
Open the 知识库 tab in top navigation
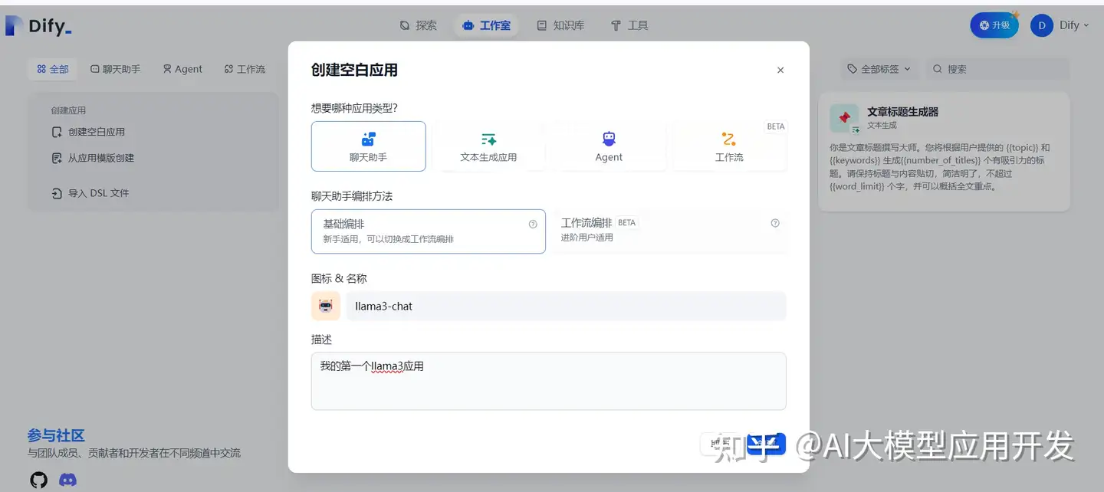tap(560, 25)
